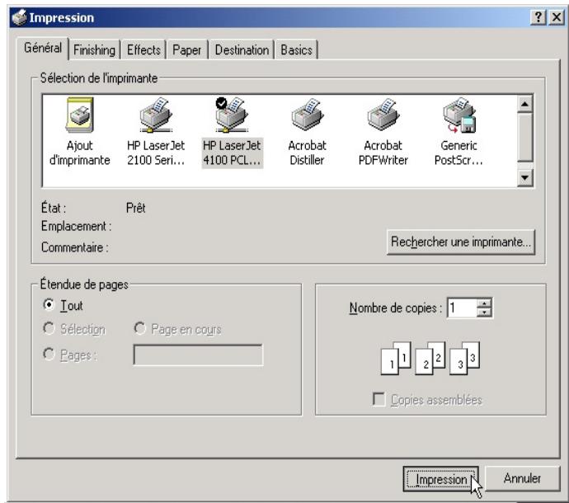Image resolution: width=569 pixels, height=503 pixels.
Task: Open the Effects tab
Action: pyautogui.click(x=143, y=49)
